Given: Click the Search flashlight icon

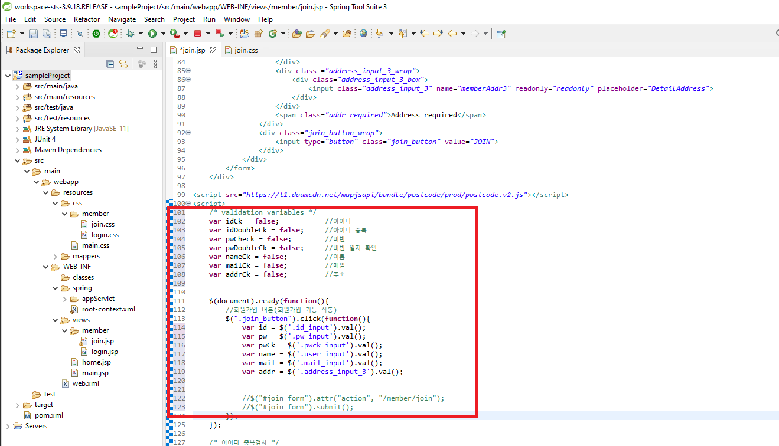Looking at the screenshot, I should point(325,34).
